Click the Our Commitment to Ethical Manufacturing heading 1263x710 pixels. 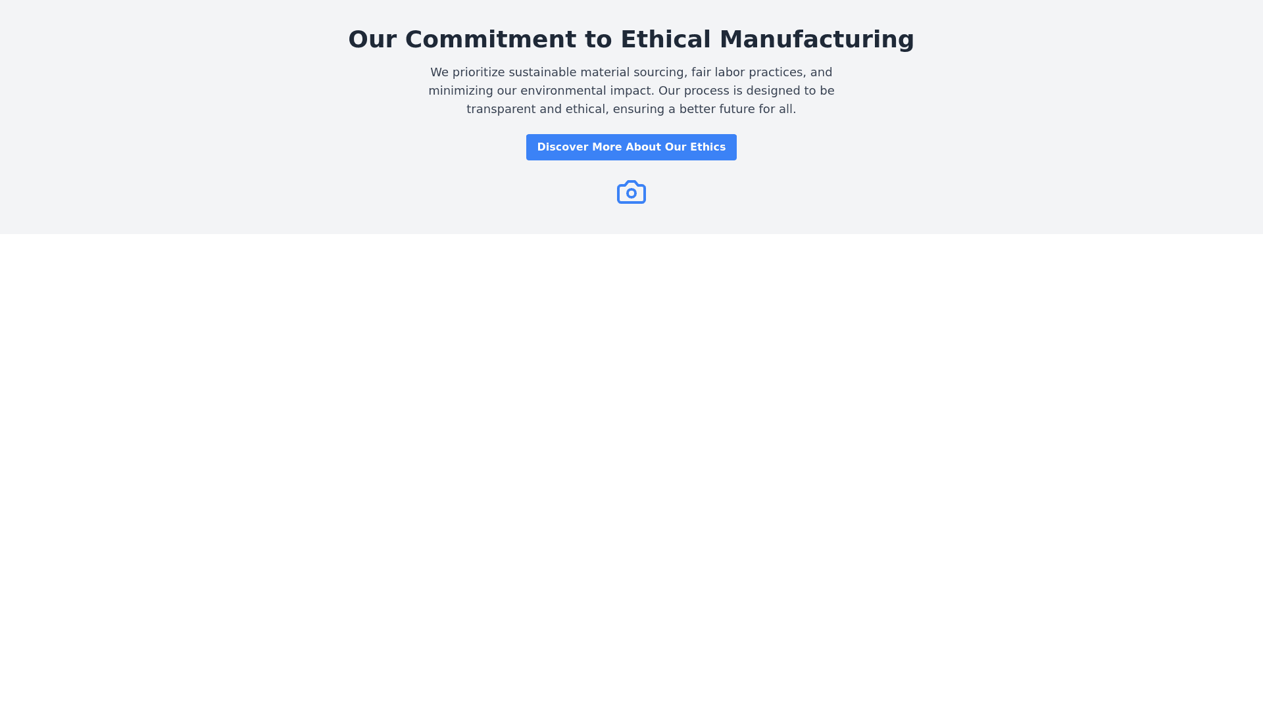pyautogui.click(x=631, y=39)
